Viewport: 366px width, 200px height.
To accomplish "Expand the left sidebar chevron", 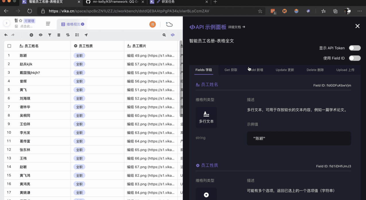I will [x=6, y=23].
